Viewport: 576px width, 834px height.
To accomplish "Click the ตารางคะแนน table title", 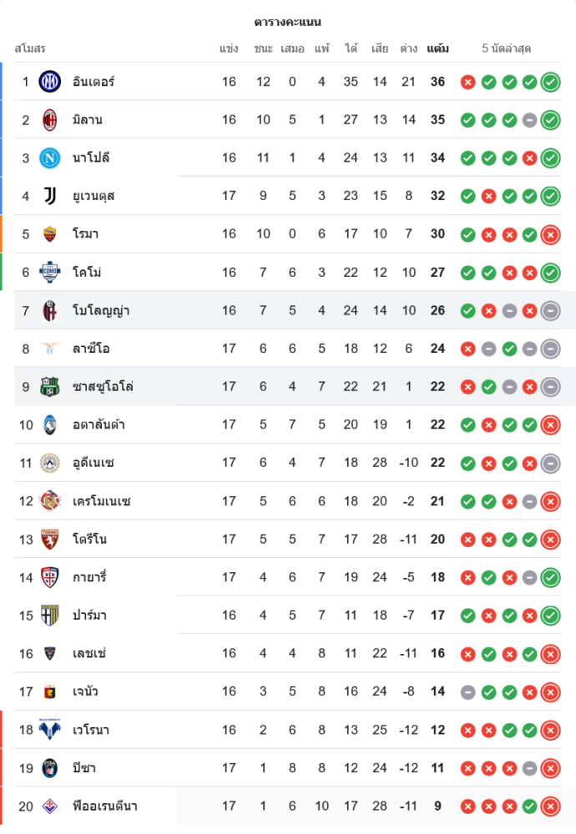I will tap(287, 22).
